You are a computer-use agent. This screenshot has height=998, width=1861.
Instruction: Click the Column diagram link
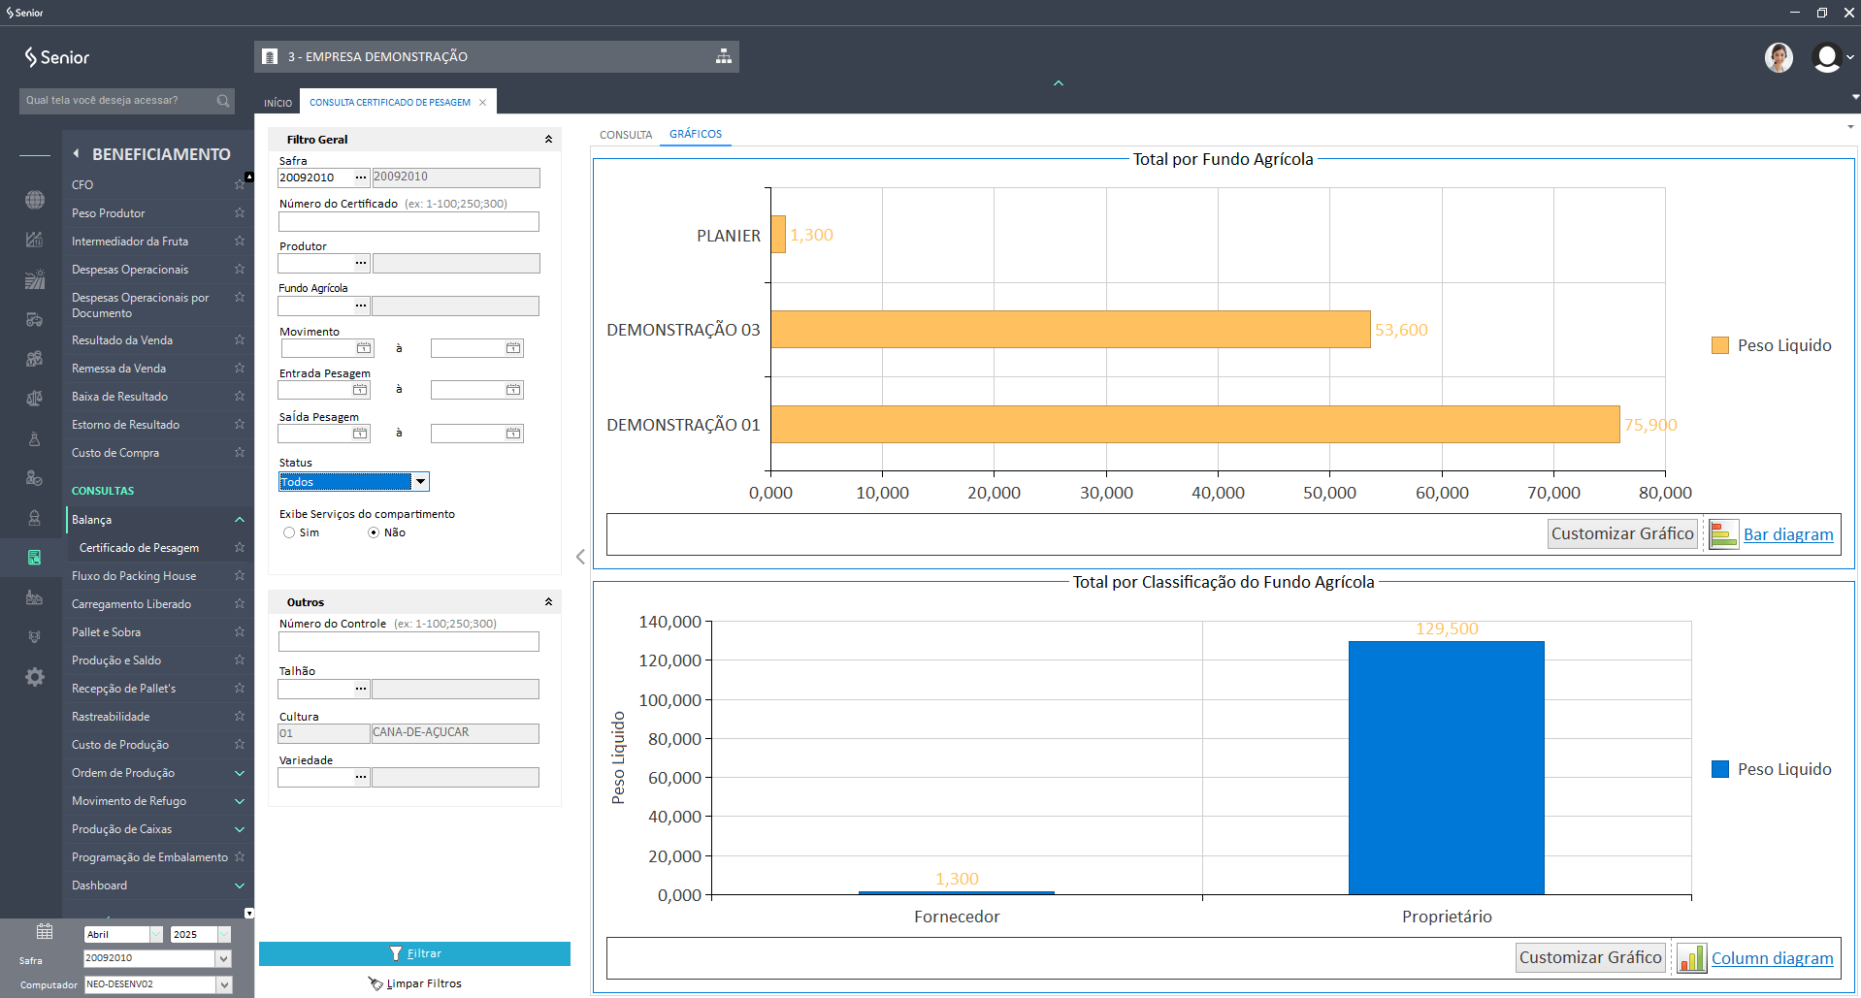pyautogui.click(x=1772, y=958)
